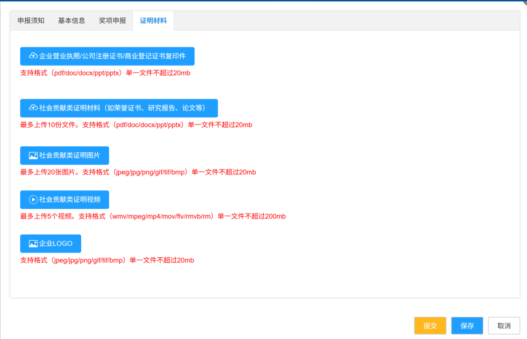Click picture icon on 社会贡献类证明图片 button
527x339 pixels.
click(x=33, y=155)
